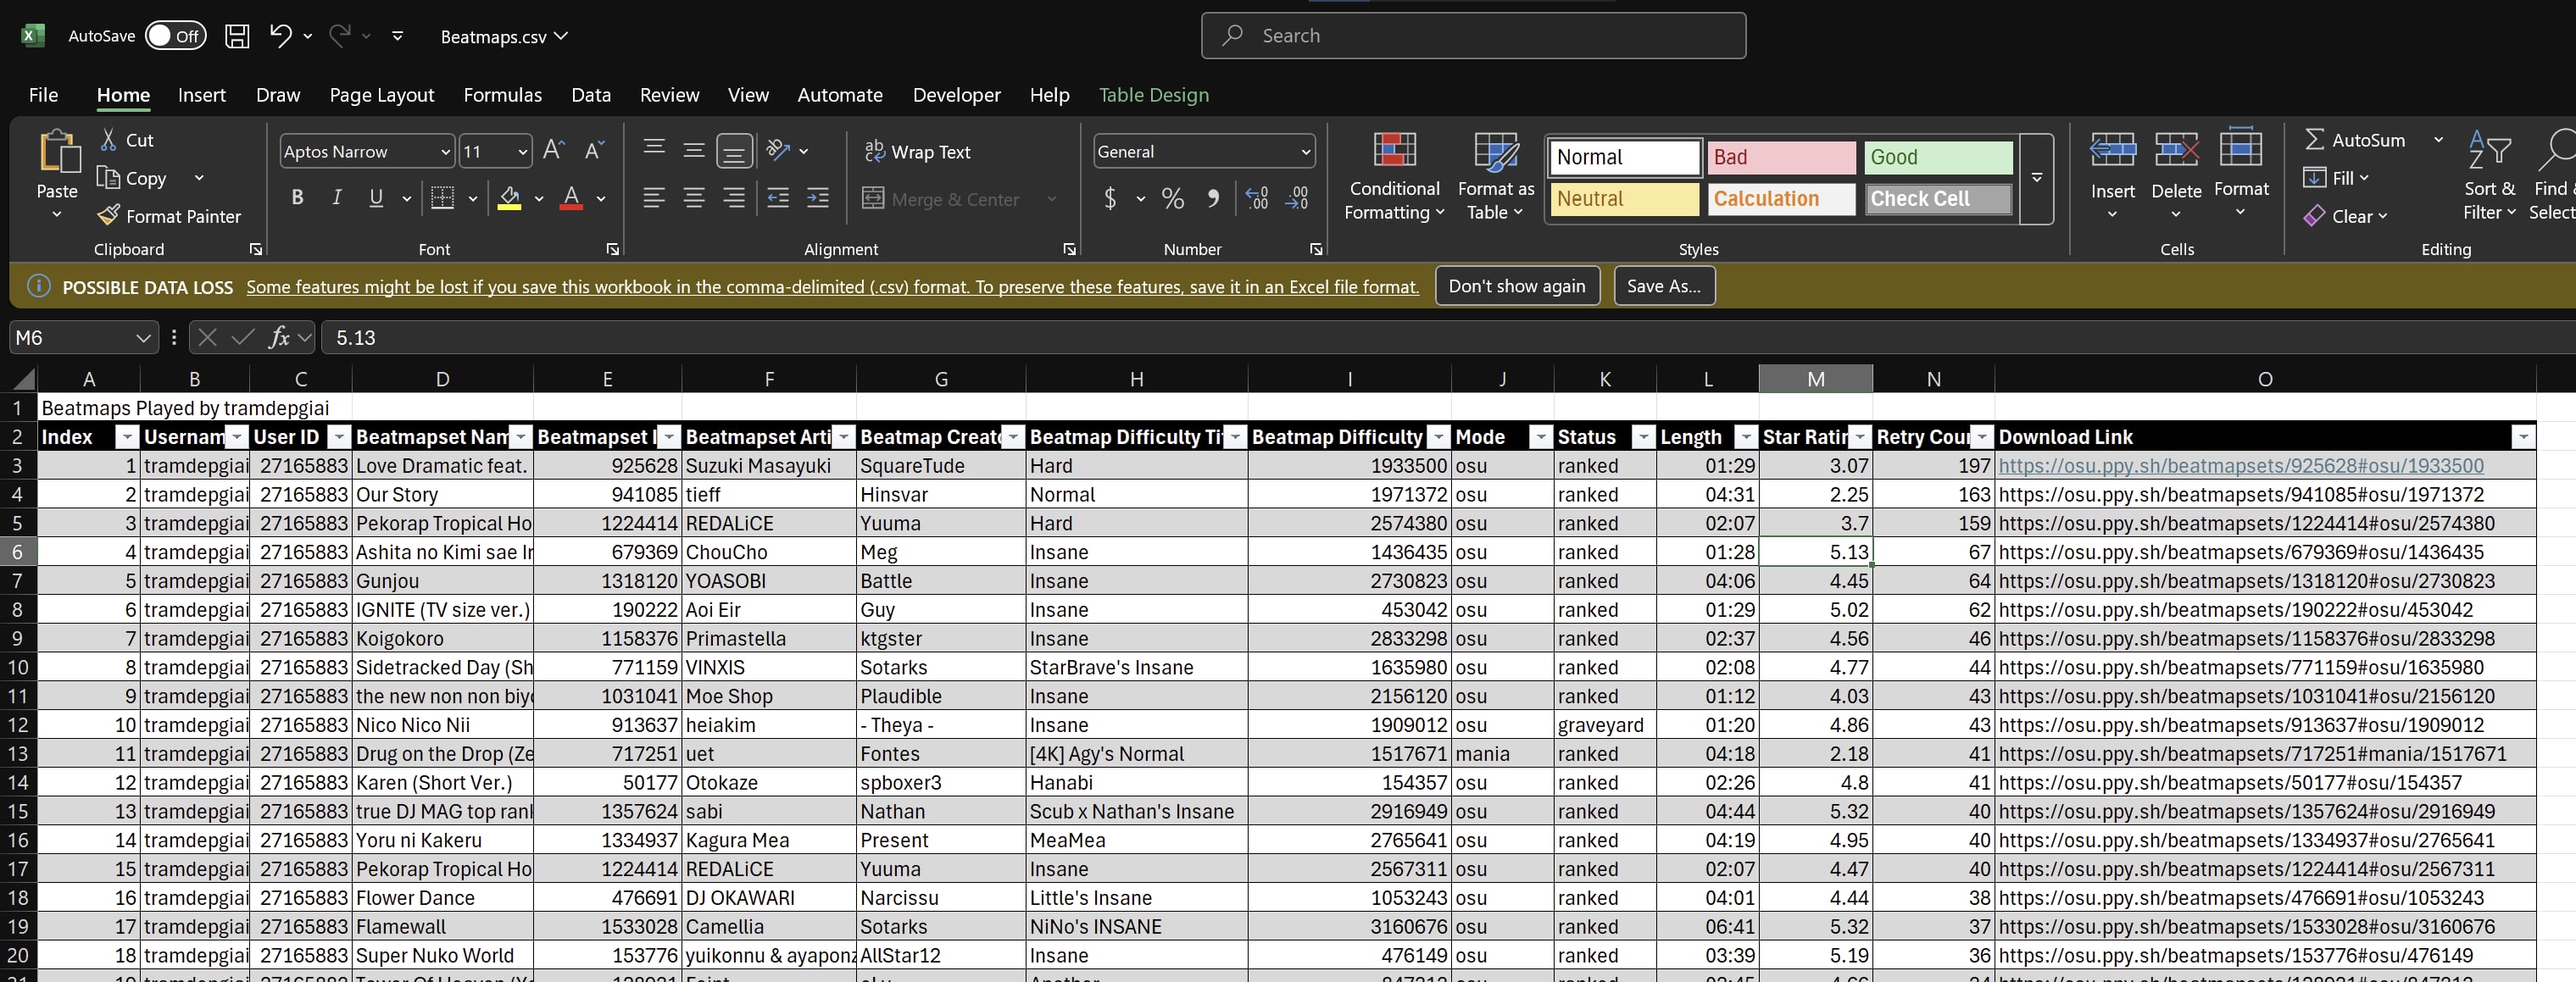Open the Status column filter dropdown
Viewport: 2576px width, 982px height.
(1643, 437)
